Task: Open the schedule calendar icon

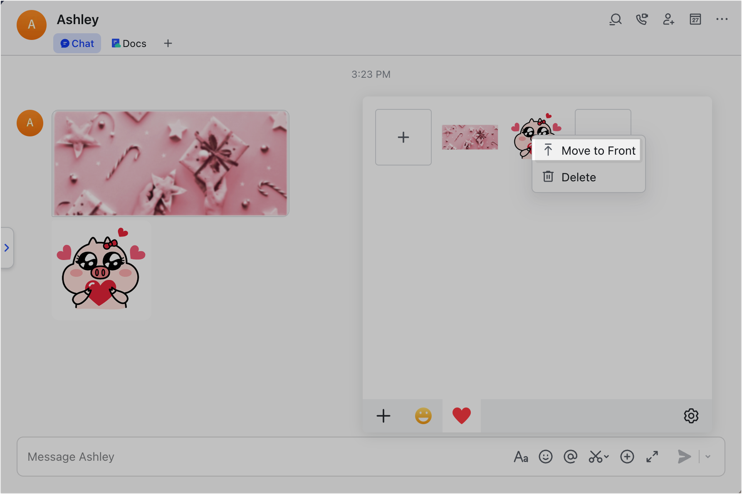Action: (x=695, y=19)
